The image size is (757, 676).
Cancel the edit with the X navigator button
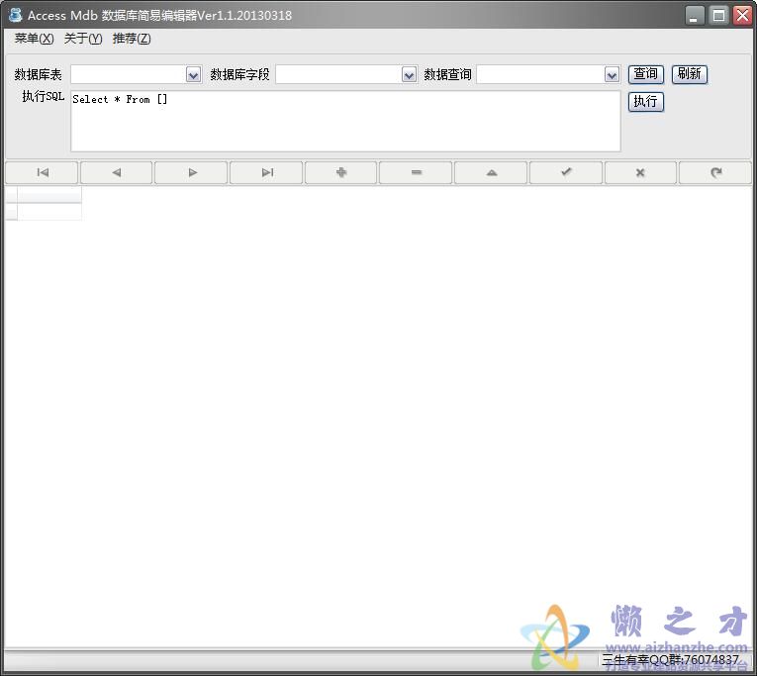point(640,172)
